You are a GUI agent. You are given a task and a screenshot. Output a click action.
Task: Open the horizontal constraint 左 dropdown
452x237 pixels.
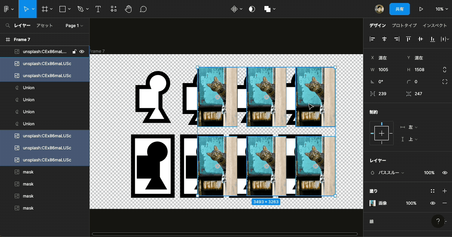tap(413, 127)
